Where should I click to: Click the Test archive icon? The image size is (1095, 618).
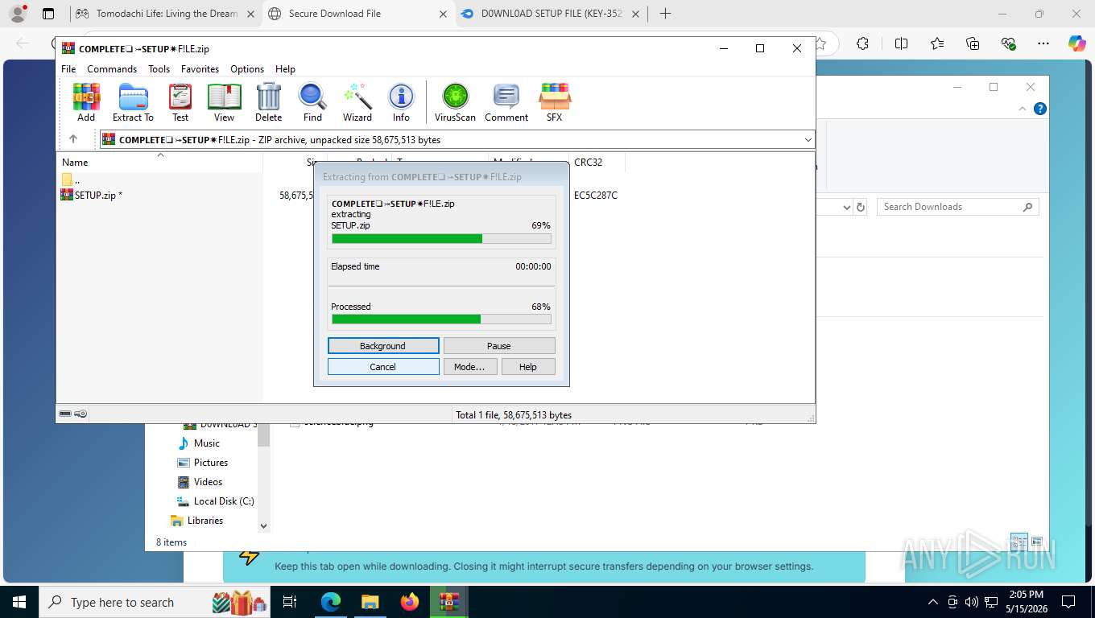[180, 102]
